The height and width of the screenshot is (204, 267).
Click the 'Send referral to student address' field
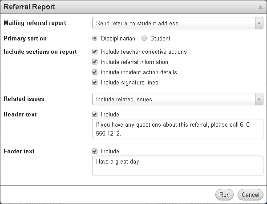click(x=174, y=23)
